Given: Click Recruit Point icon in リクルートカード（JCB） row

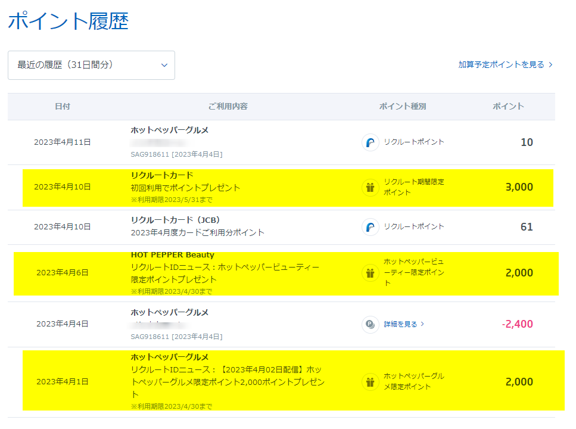Looking at the screenshot, I should 370,227.
